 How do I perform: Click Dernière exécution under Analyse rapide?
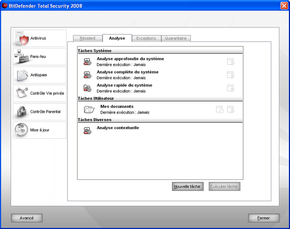(x=121, y=91)
